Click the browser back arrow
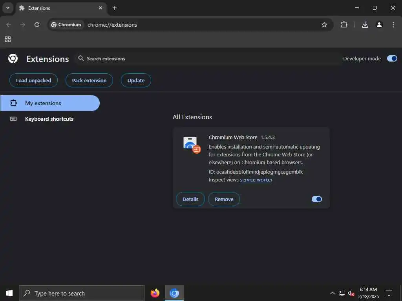Image resolution: width=402 pixels, height=301 pixels. pyautogui.click(x=9, y=25)
